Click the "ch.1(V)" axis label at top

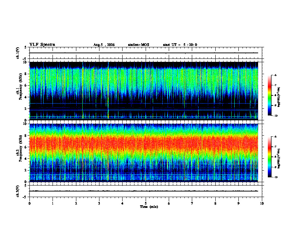click(x=18, y=53)
